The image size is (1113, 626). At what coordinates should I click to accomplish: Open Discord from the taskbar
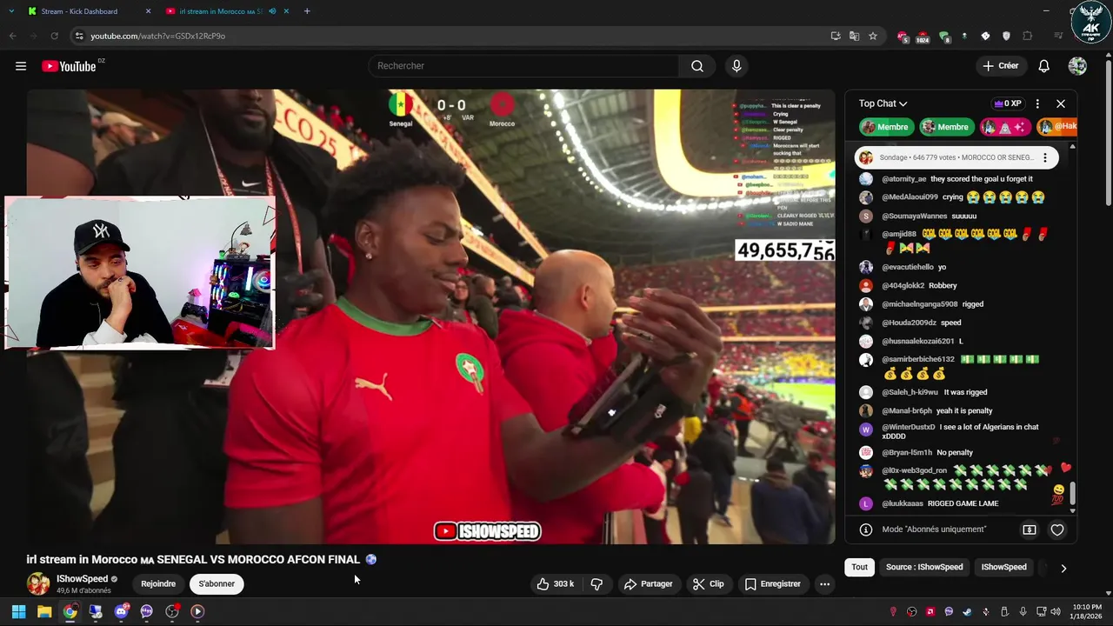121,611
